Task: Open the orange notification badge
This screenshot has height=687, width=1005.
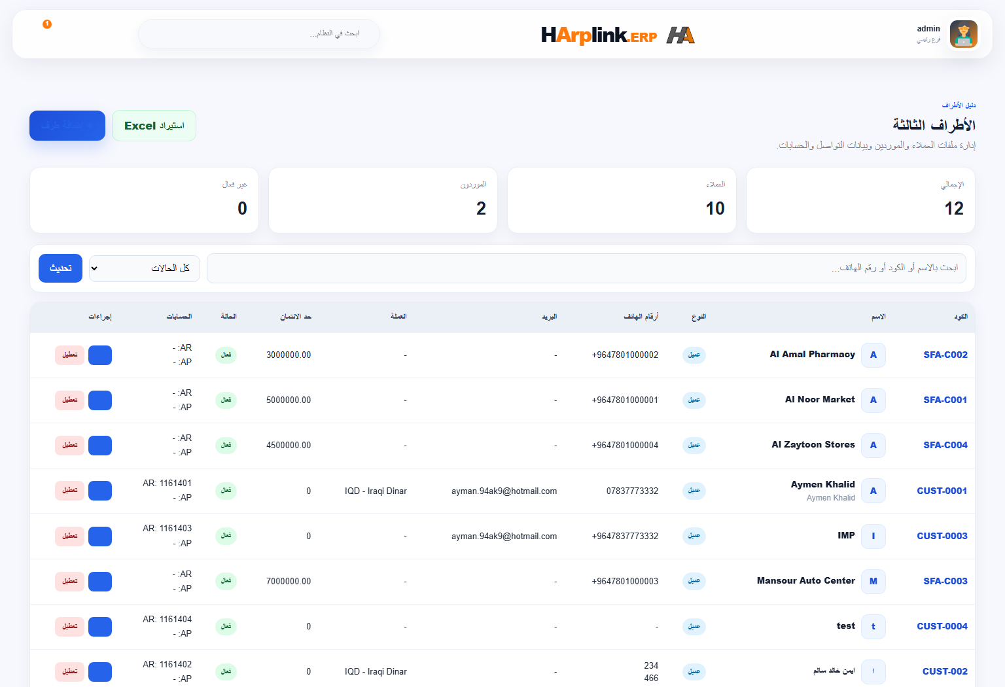Action: pyautogui.click(x=47, y=24)
